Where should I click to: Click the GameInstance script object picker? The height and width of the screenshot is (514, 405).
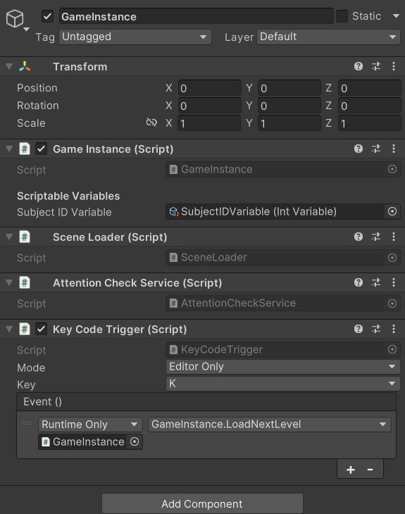392,169
